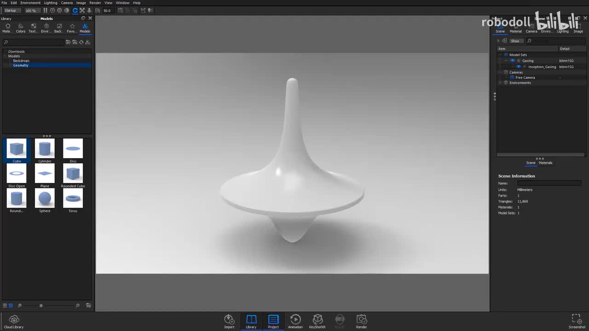Image resolution: width=589 pixels, height=331 pixels.
Task: Expand the Environments tree node
Action: [x=500, y=83]
